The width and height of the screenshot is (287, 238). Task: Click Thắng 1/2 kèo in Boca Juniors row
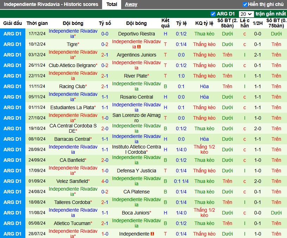pos(204,213)
